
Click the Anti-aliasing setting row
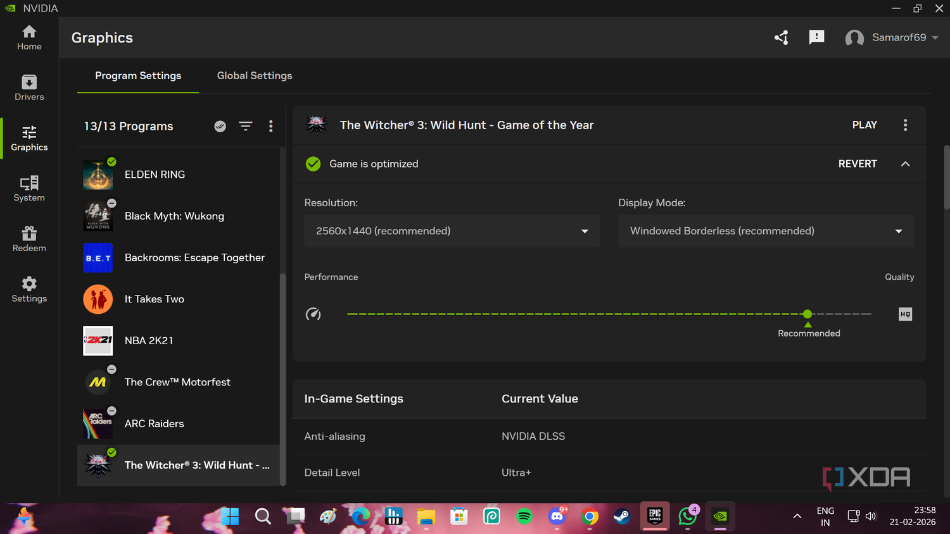pos(609,437)
